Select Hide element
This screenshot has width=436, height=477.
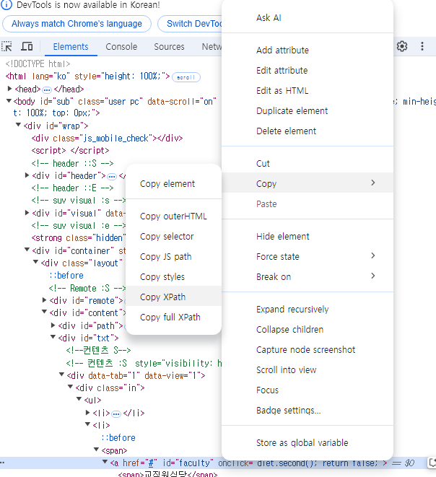(x=308, y=237)
